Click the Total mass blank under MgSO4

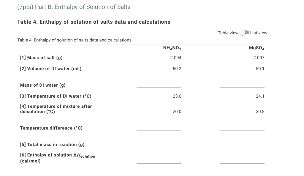(242, 146)
